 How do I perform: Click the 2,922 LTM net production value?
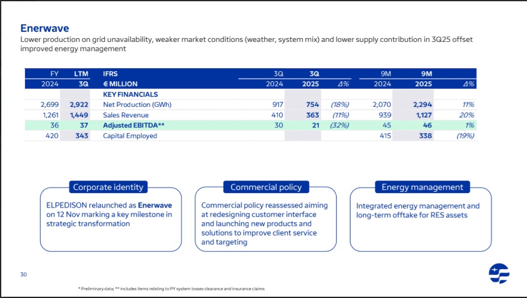pyautogui.click(x=79, y=104)
